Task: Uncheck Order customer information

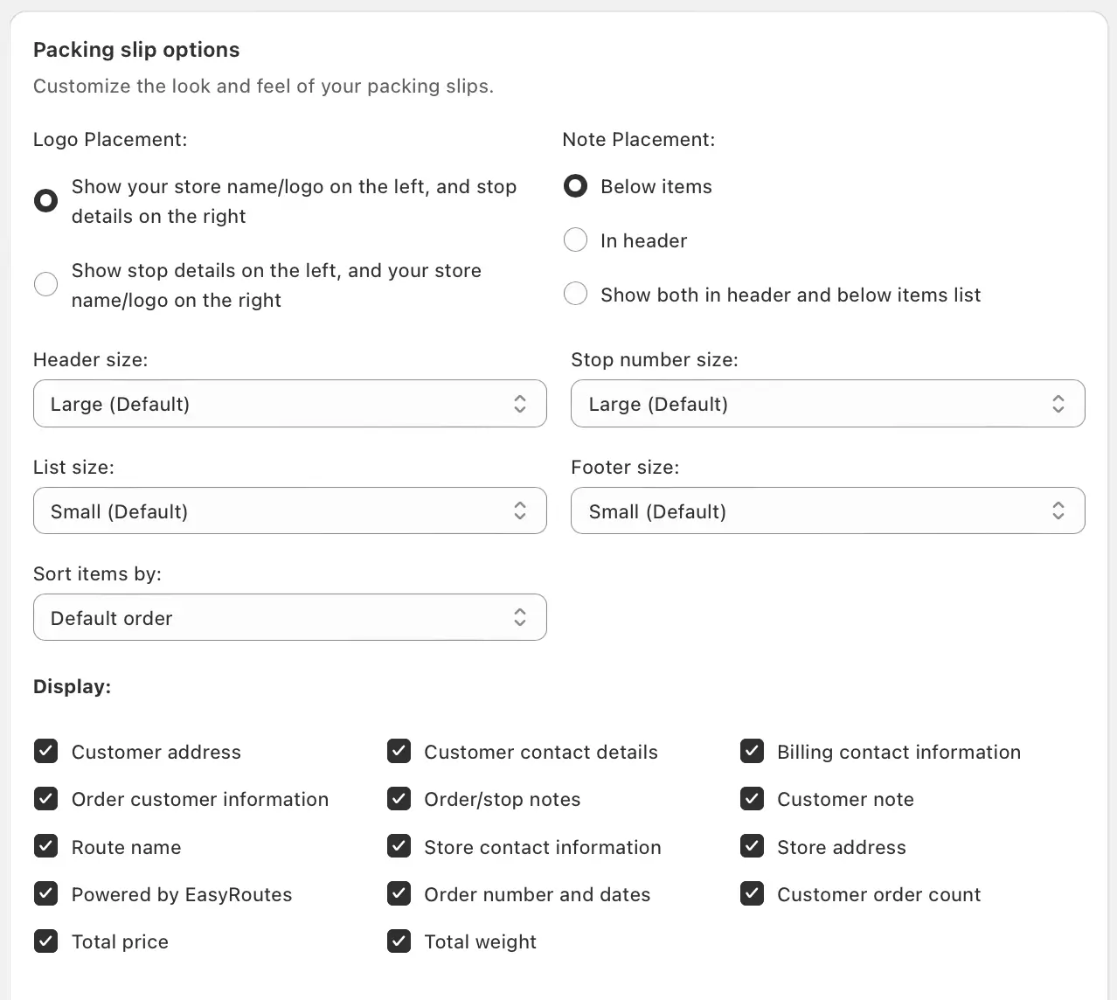Action: (x=45, y=798)
